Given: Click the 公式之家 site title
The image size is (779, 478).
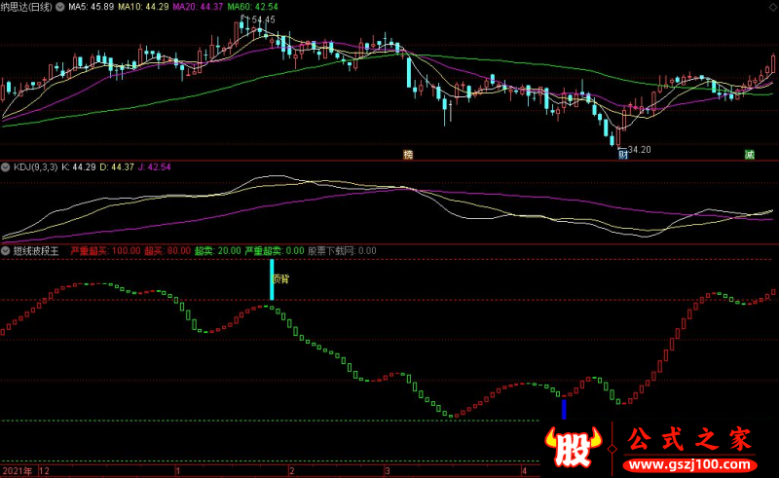Looking at the screenshot, I should click(x=689, y=440).
